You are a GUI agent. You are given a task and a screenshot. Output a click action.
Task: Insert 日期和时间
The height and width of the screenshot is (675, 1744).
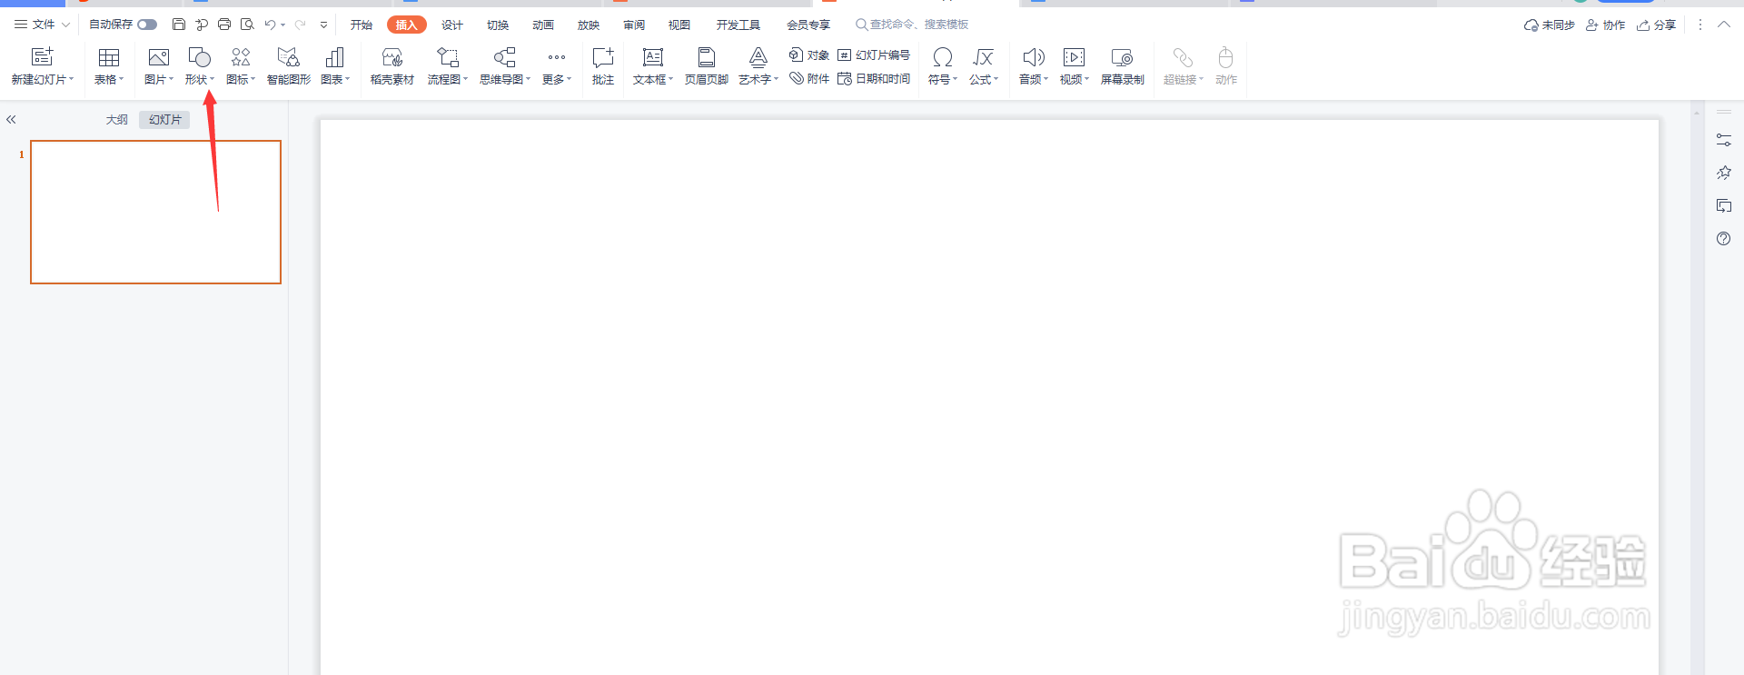[873, 79]
